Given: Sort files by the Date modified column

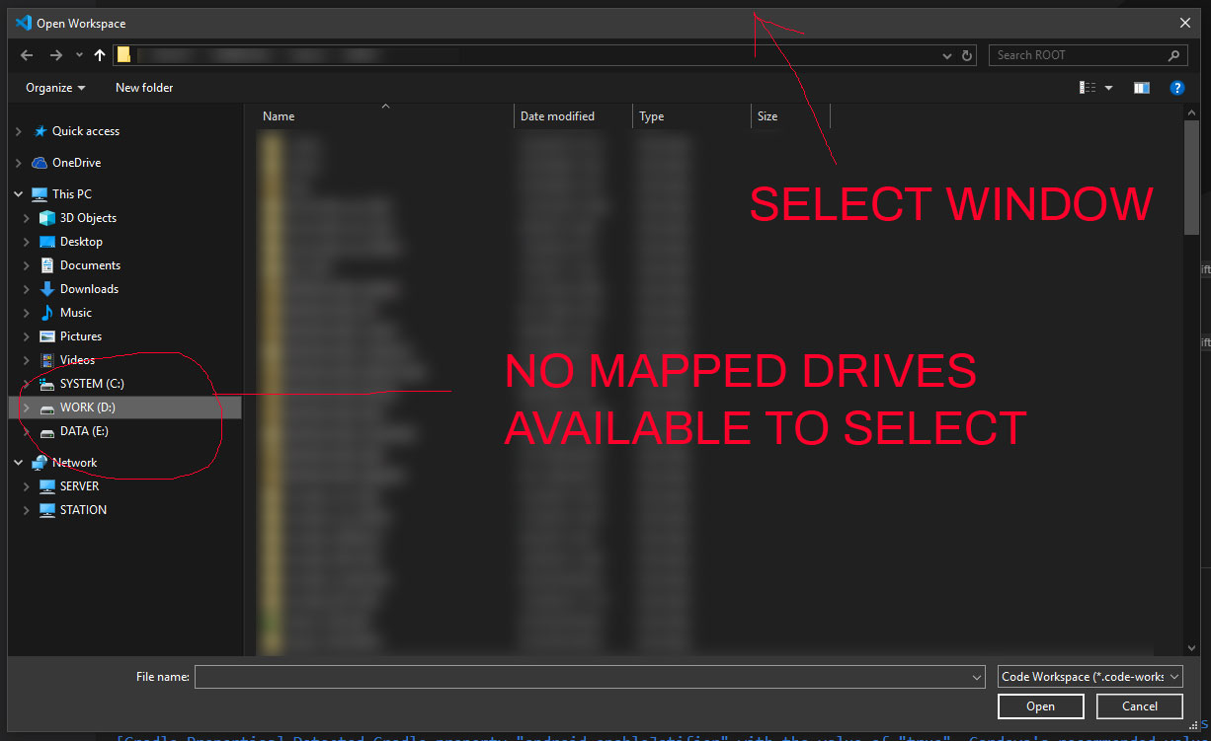Looking at the screenshot, I should 558,115.
